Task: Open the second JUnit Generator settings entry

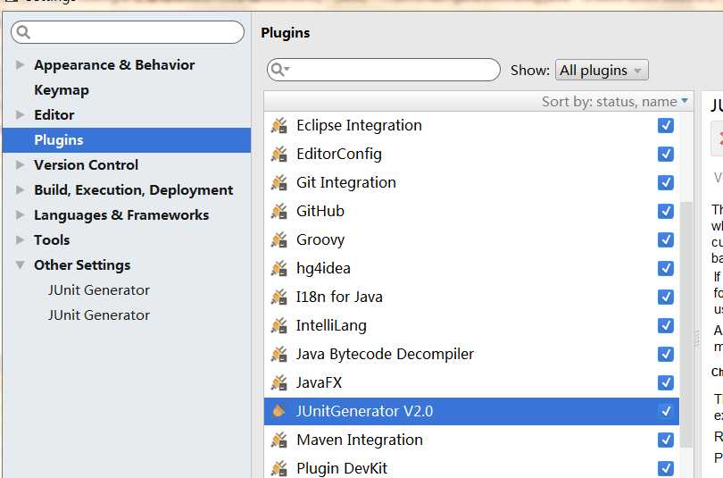Action: (x=99, y=315)
